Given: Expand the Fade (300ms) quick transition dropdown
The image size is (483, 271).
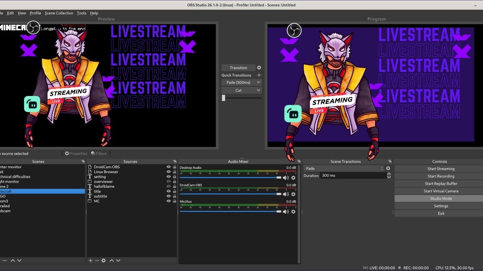Looking at the screenshot, I should pos(258,82).
